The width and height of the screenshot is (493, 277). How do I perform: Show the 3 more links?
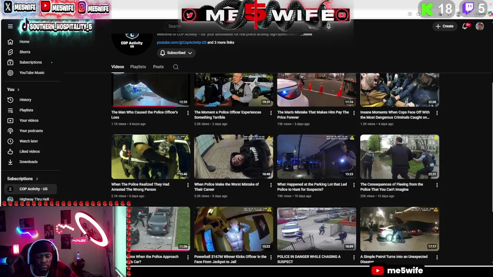[x=221, y=42]
